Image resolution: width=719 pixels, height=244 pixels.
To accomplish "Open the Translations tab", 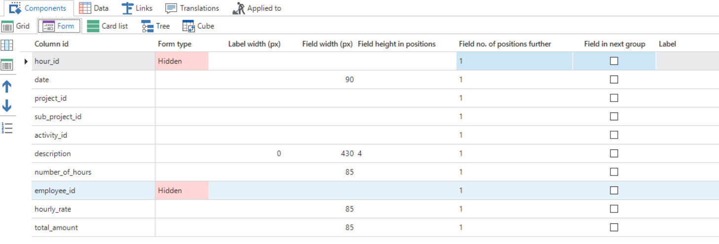I will tap(192, 8).
